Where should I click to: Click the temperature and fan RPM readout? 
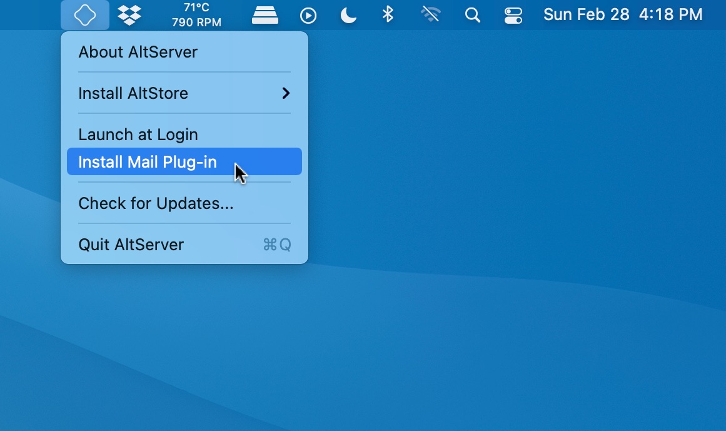tap(196, 15)
